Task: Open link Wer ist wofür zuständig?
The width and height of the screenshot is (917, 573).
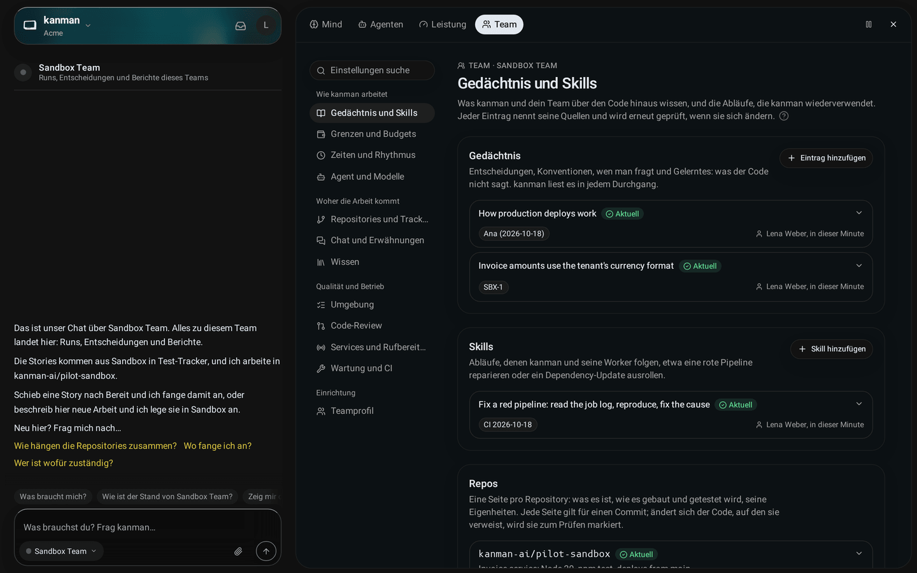Action: point(64,463)
